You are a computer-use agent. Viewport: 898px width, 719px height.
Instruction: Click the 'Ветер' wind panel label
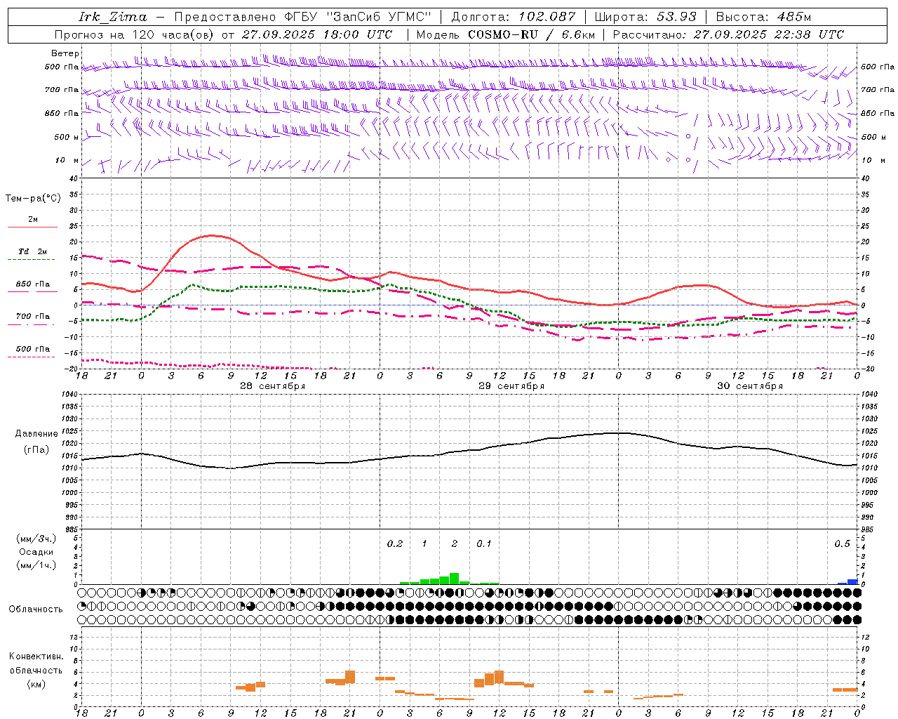click(x=65, y=53)
